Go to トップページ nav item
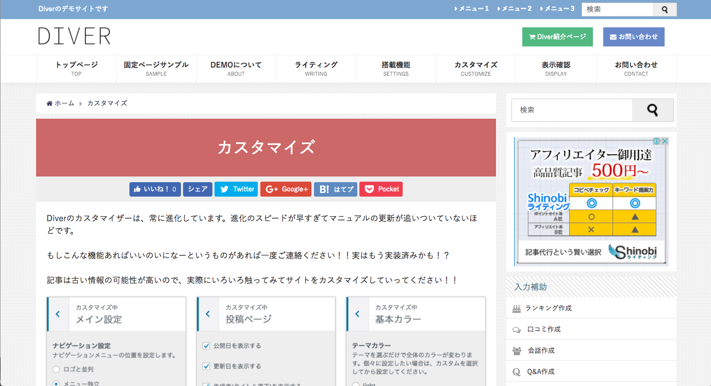 pos(76,69)
